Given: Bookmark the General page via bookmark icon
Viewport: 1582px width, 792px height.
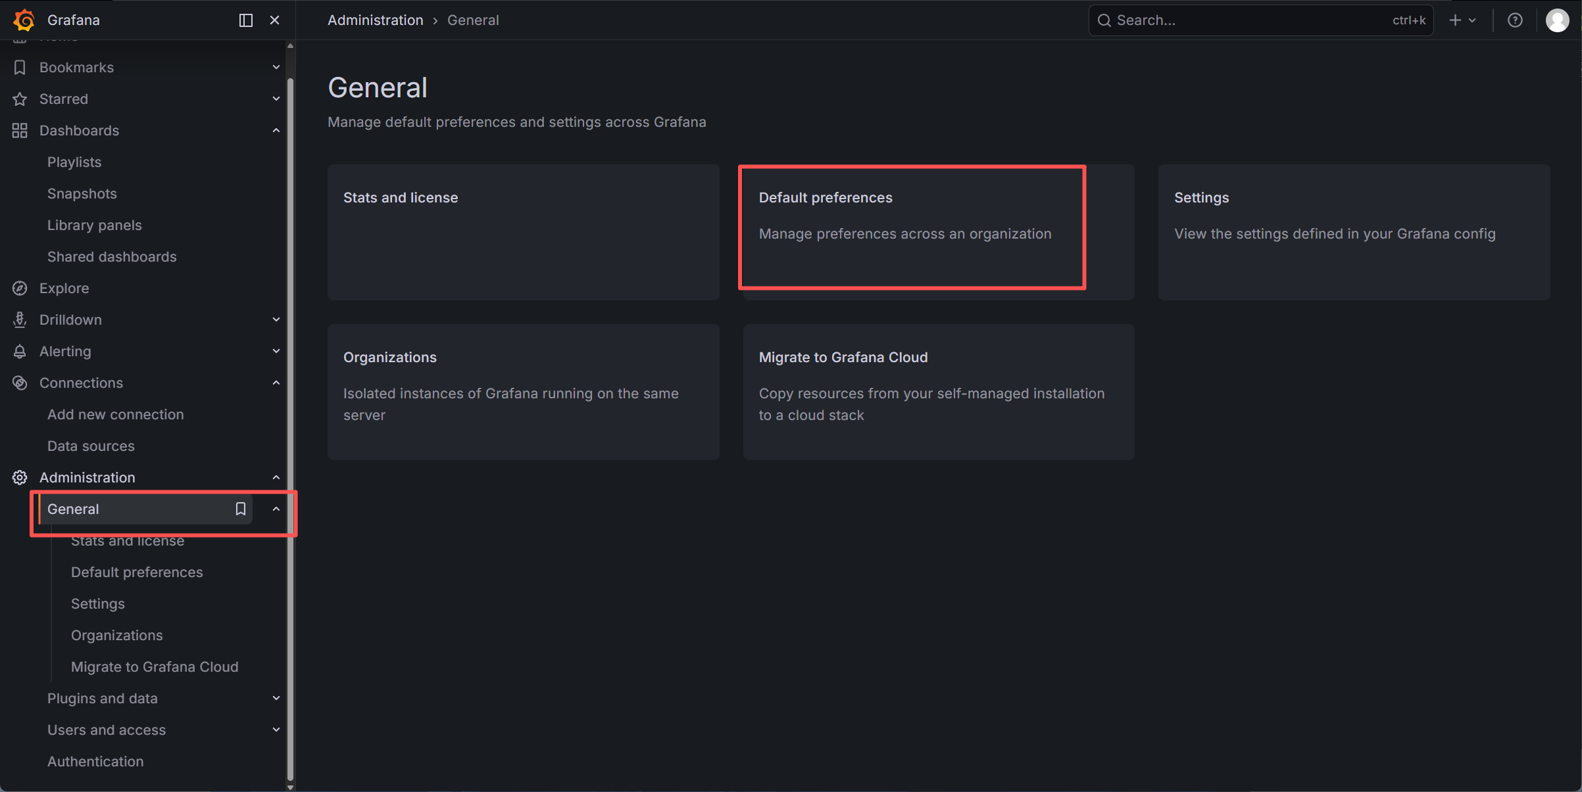Looking at the screenshot, I should point(241,509).
